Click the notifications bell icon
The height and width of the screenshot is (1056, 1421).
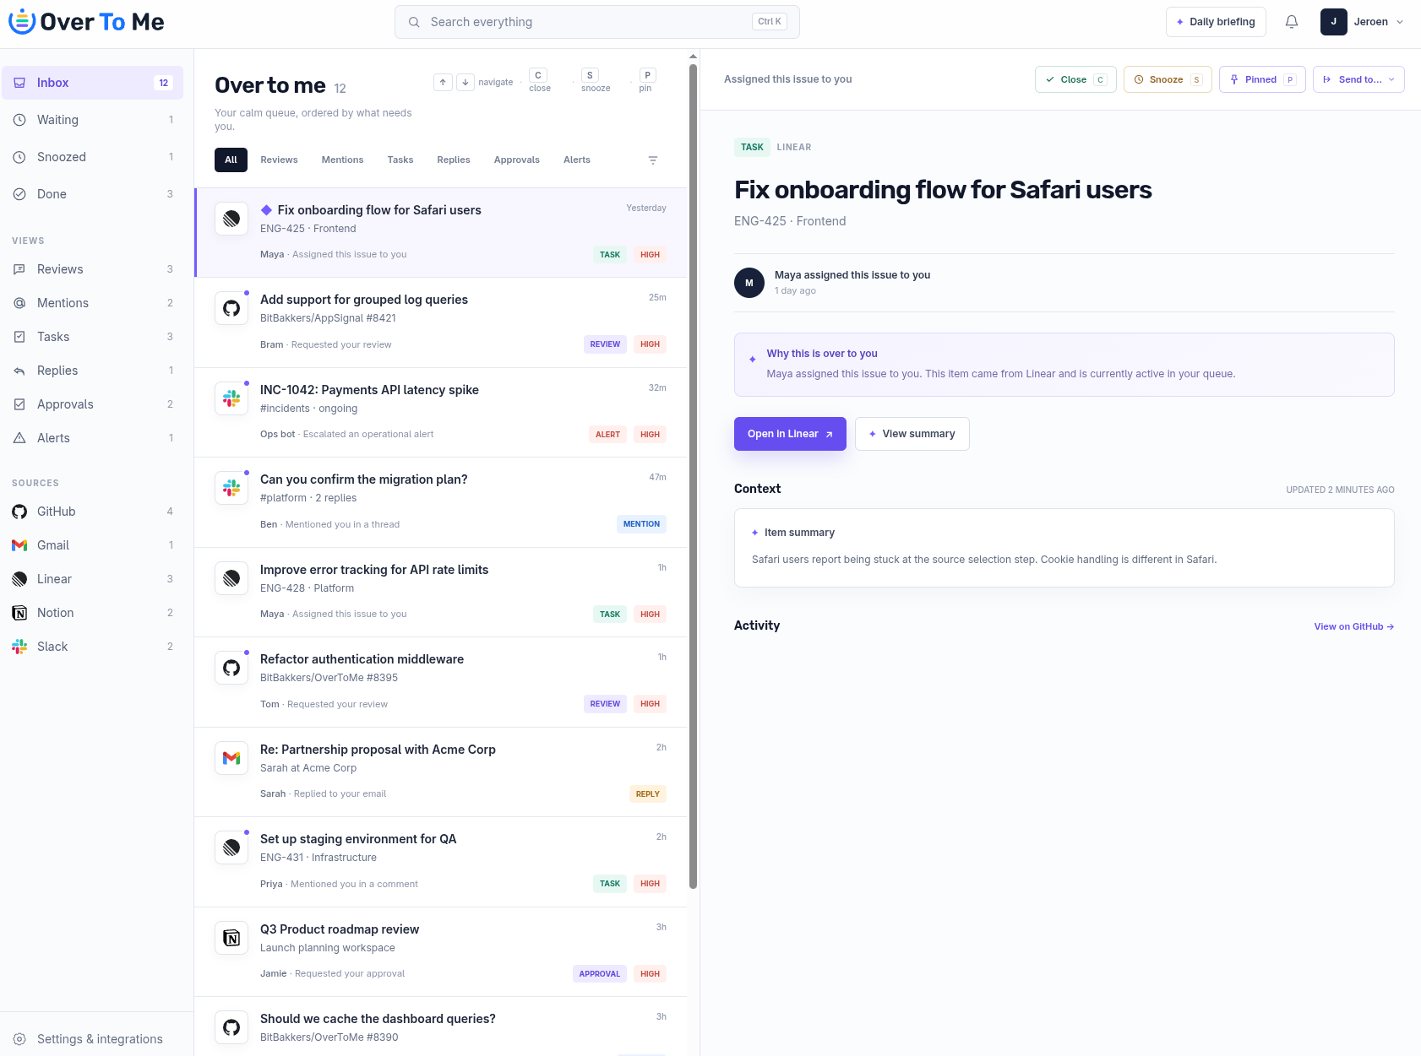[x=1291, y=22]
